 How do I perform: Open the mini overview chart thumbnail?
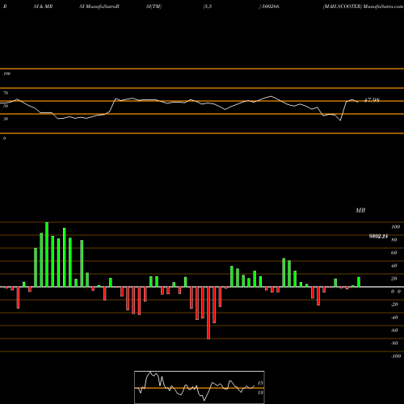point(200,387)
